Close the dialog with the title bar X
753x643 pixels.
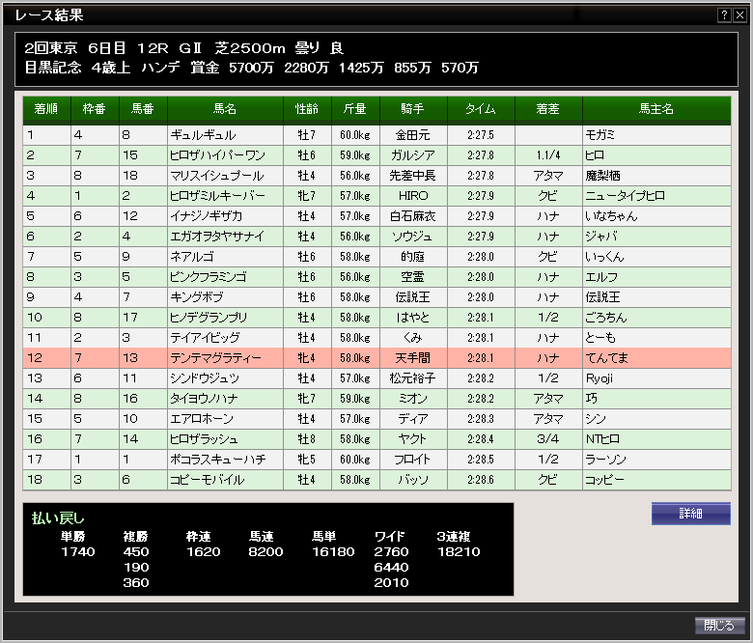tap(739, 15)
